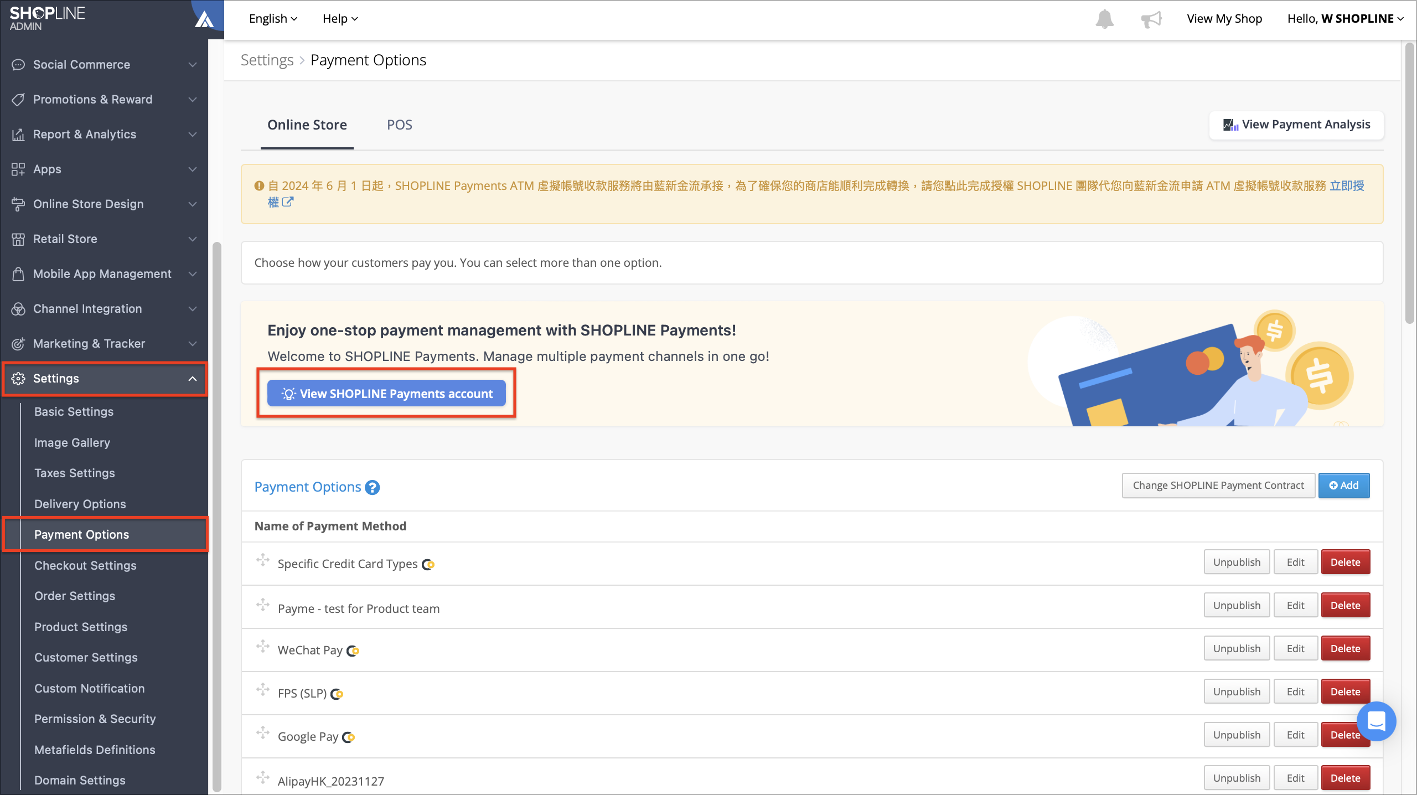Select Payment Options in the sidebar

click(x=105, y=535)
